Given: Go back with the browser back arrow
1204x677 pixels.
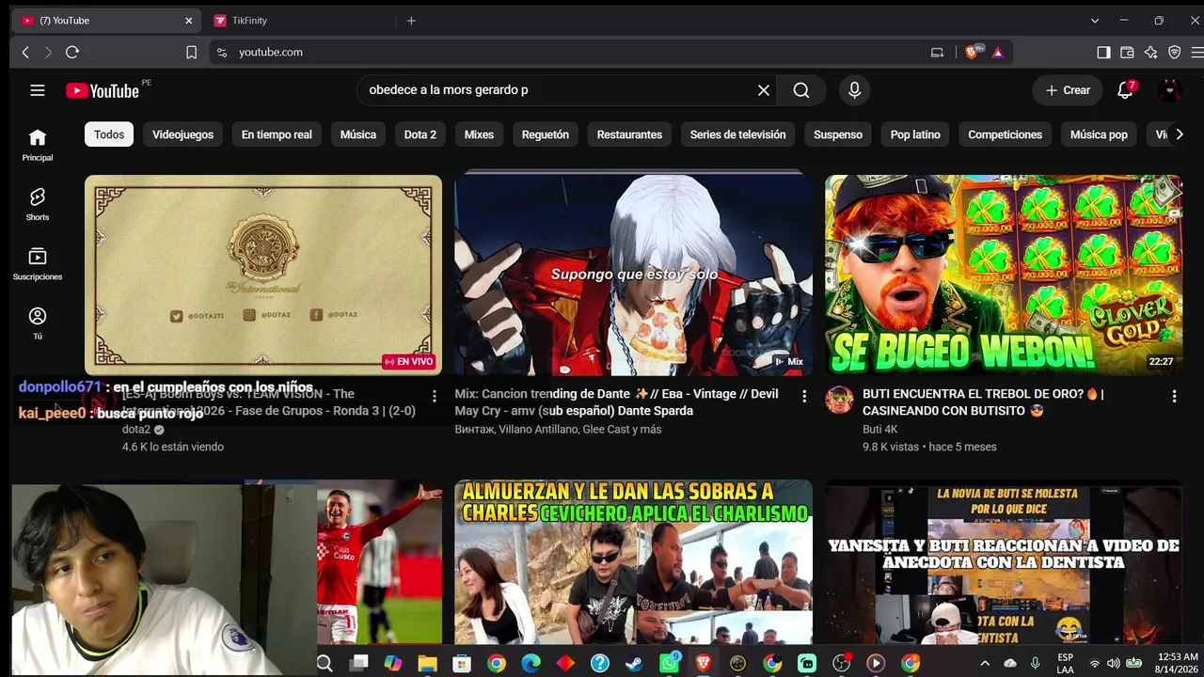Looking at the screenshot, I should click(x=25, y=53).
